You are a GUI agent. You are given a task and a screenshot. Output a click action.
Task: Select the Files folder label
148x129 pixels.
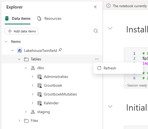pos(34,120)
